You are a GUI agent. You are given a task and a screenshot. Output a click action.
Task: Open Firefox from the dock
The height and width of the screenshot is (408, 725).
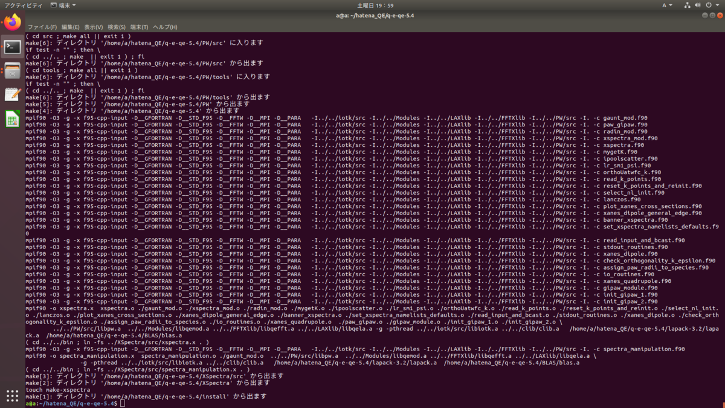pyautogui.click(x=12, y=22)
